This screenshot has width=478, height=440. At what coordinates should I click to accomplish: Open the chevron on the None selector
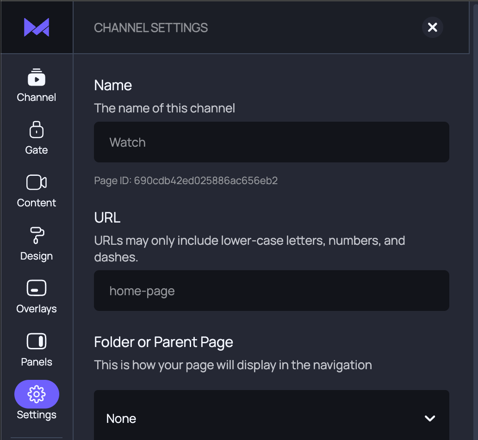pos(429,418)
